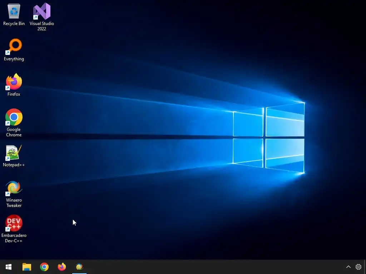Screen dimensions: 366x274
Task: Click the Show desktop strip at taskbar end
Action: point(365,267)
